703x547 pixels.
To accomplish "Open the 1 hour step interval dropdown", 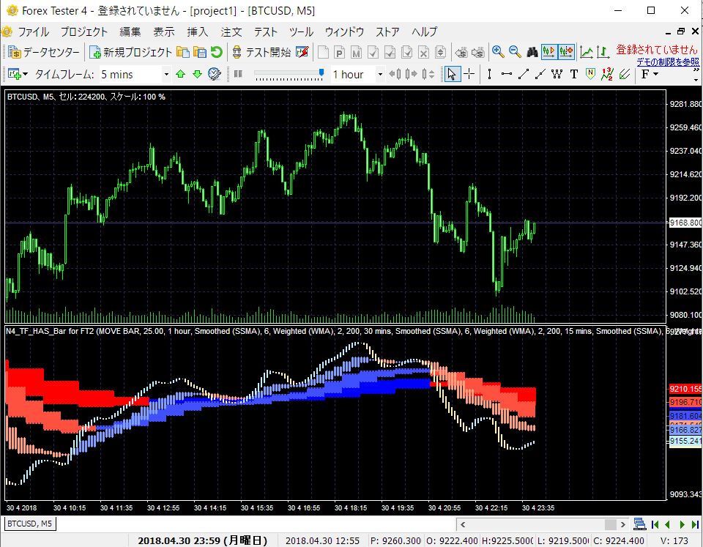I will coord(379,74).
